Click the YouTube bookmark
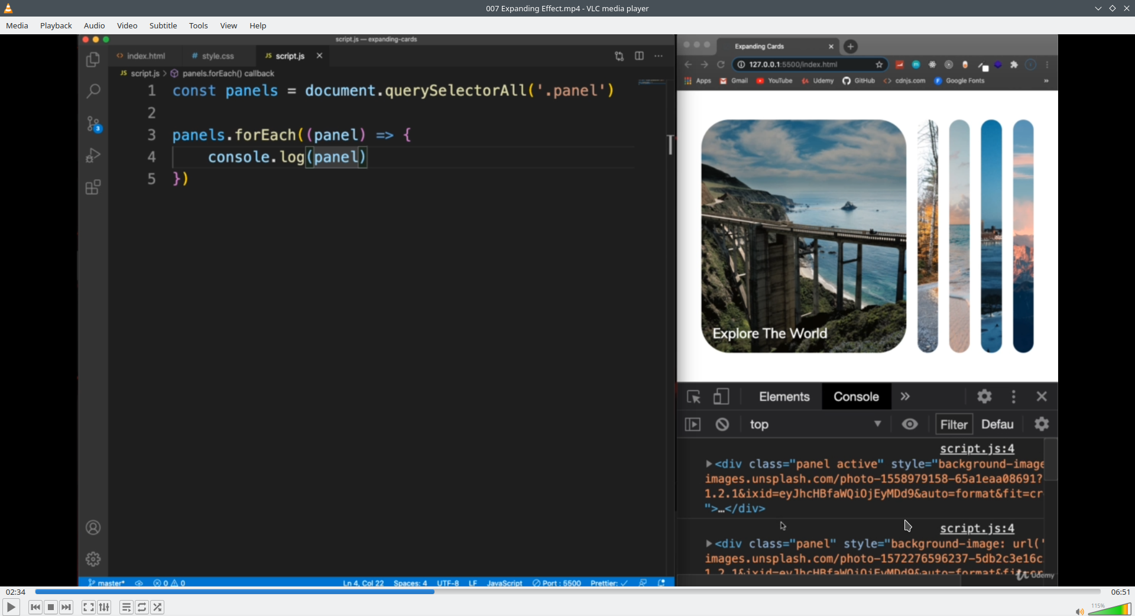This screenshot has height=616, width=1135. click(x=774, y=81)
